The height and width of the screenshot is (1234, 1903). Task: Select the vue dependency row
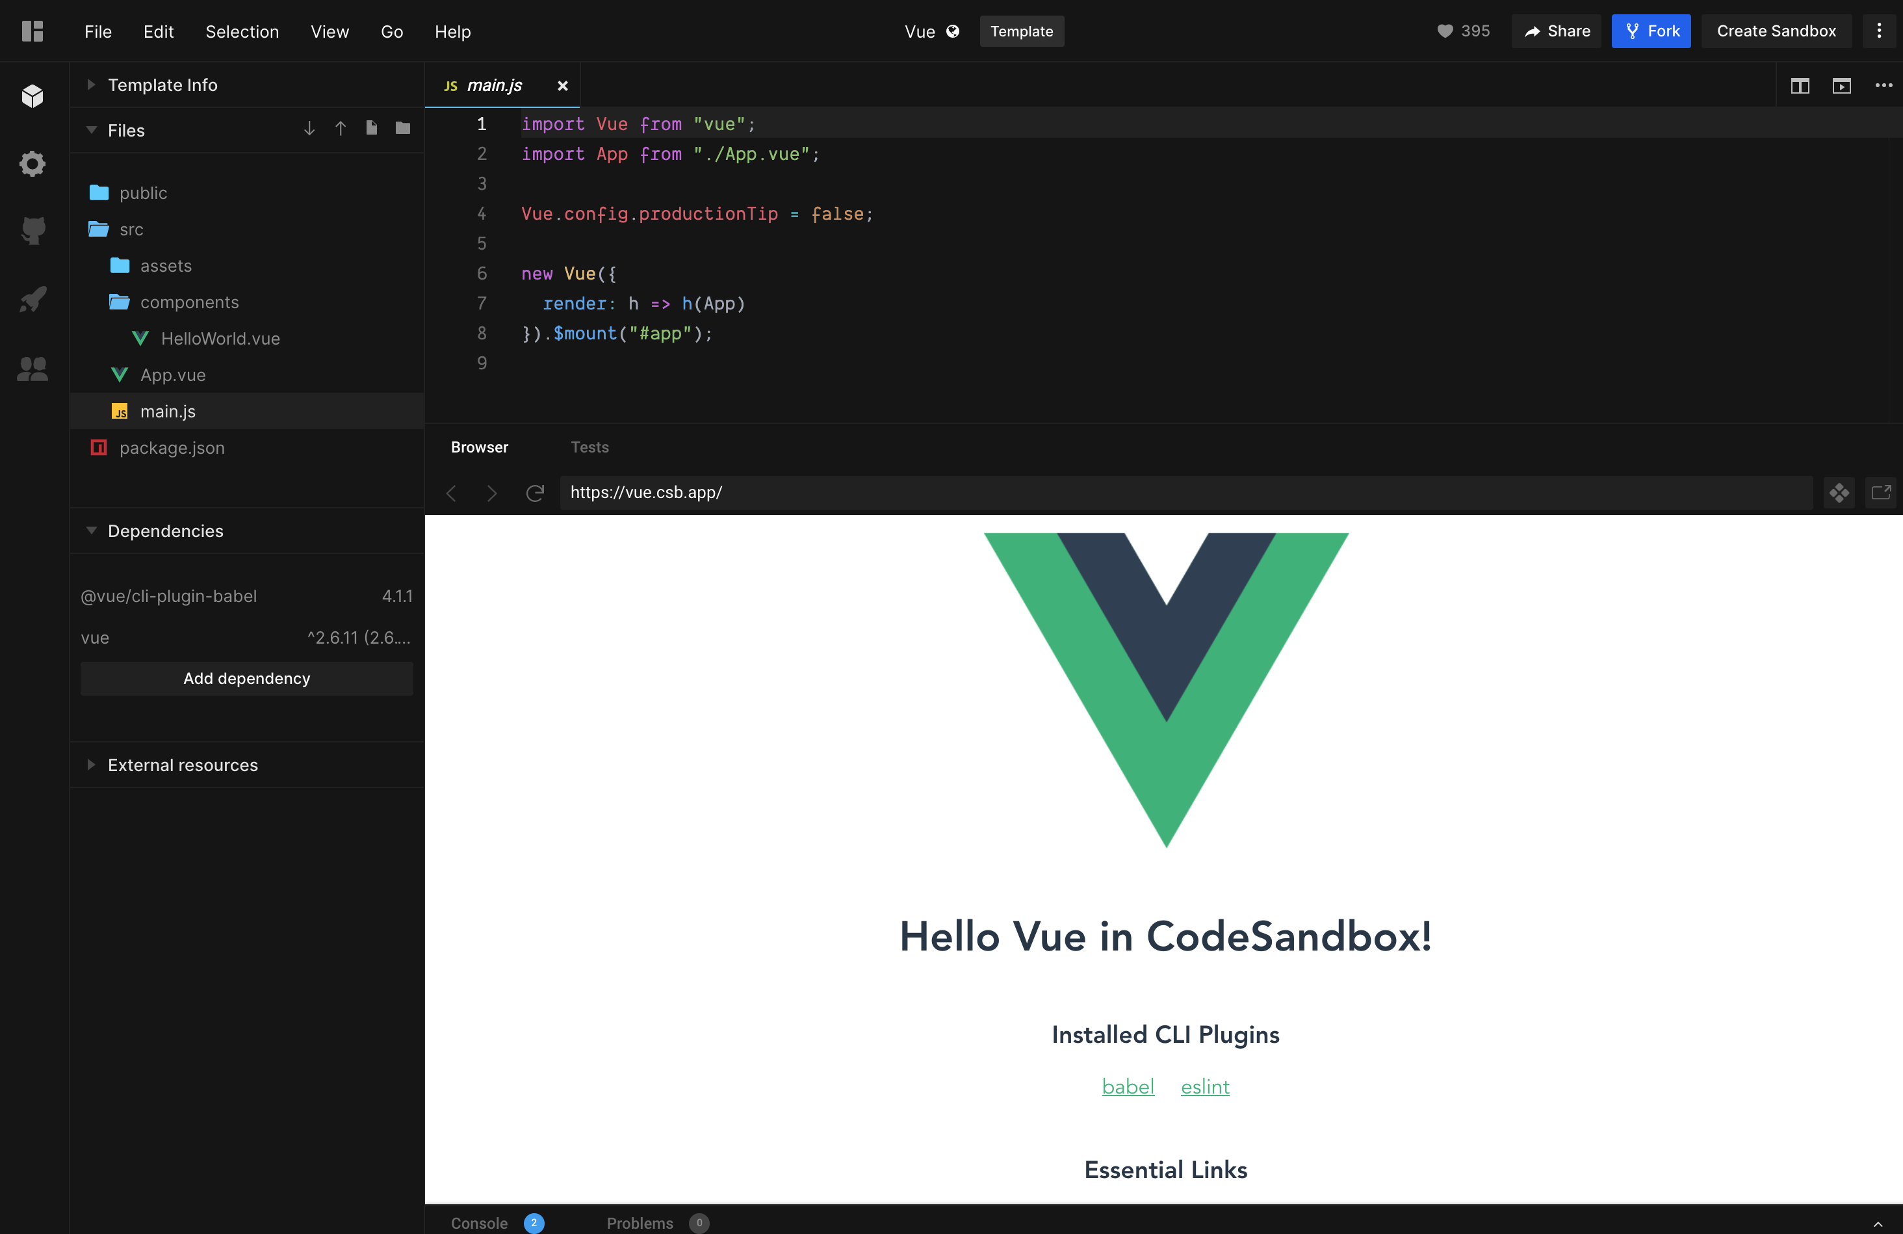click(x=247, y=637)
